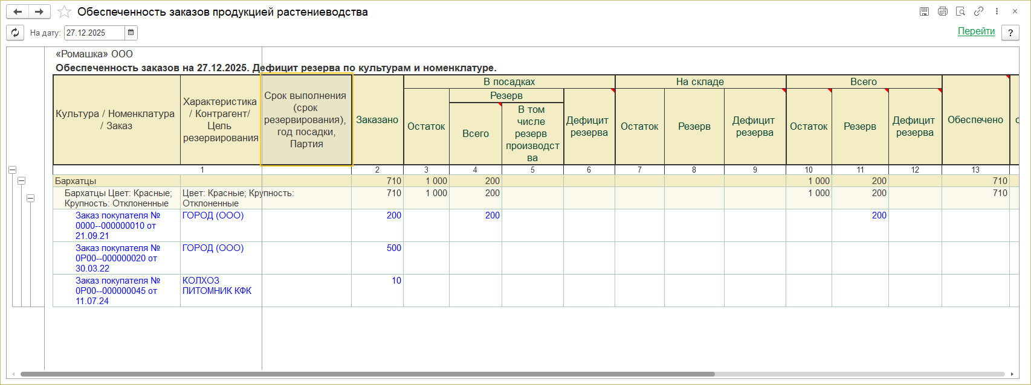
Task: Open print preview icon
Action: point(960,11)
